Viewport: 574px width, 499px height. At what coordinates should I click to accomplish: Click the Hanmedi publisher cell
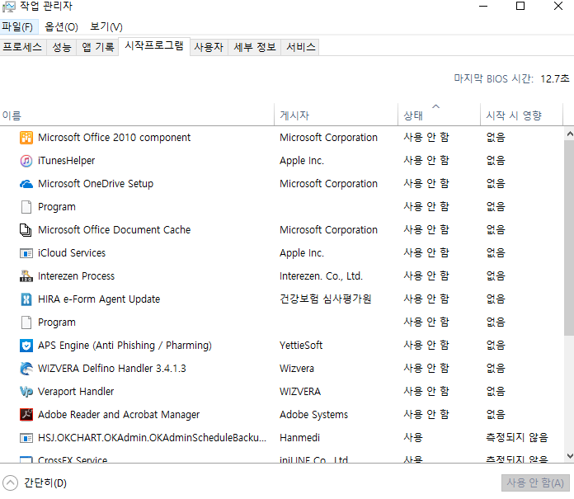[x=300, y=437]
